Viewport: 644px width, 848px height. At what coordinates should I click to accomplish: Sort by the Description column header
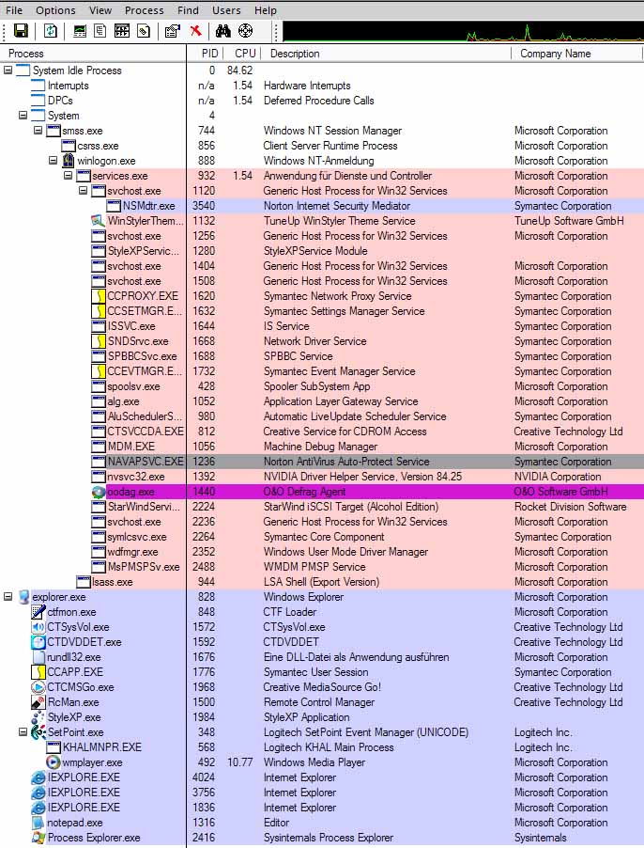pyautogui.click(x=386, y=54)
